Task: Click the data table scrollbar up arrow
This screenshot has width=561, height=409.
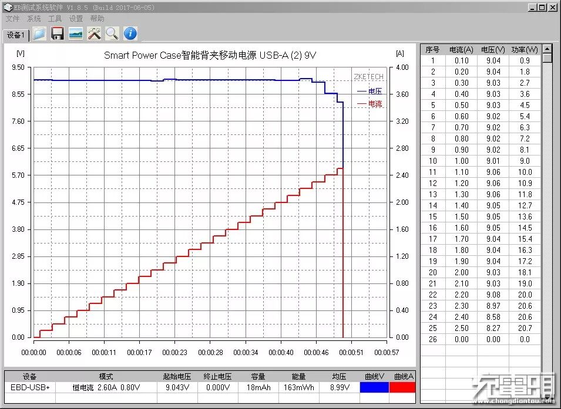Action: point(547,48)
